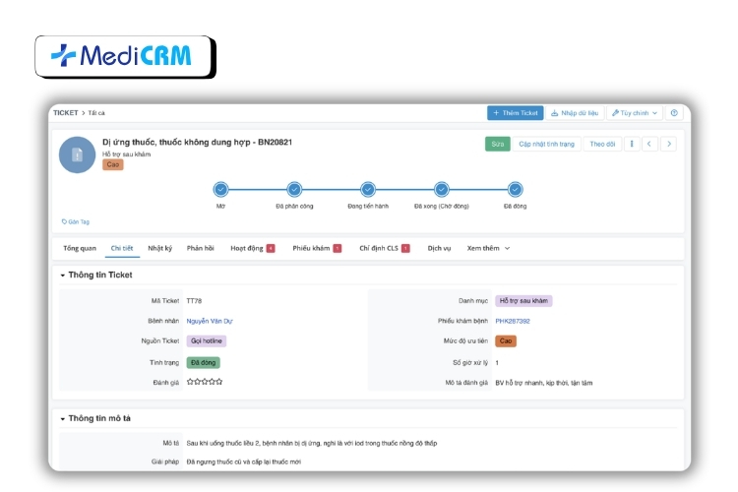
Task: Select the 'Đã phân công' status step
Action: point(294,189)
